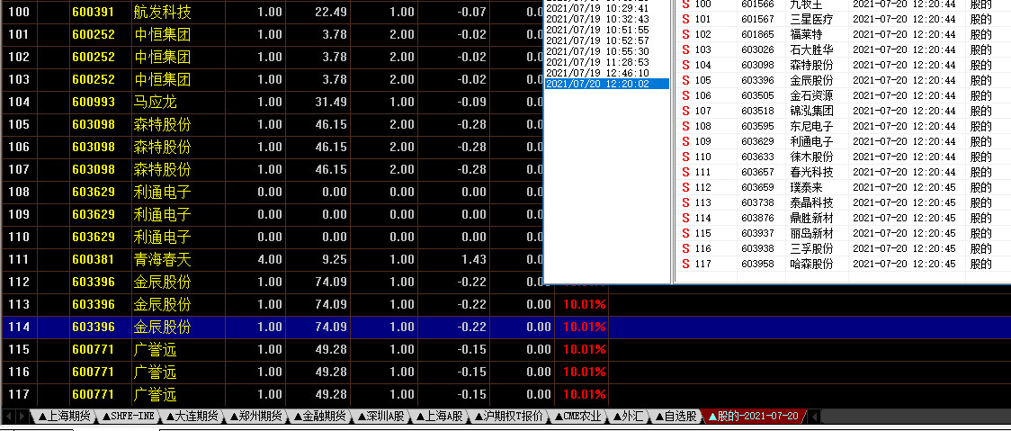Image resolution: width=1011 pixels, height=431 pixels.
Task: Select the snapshot 2021/07/20 12:20:02
Action: coord(606,84)
